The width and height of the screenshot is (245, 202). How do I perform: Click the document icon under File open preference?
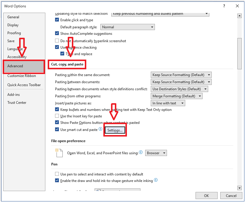coord(59,153)
